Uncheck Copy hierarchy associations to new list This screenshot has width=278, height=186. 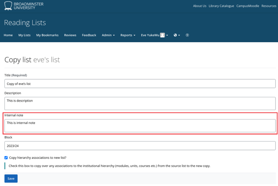[x=6, y=158]
